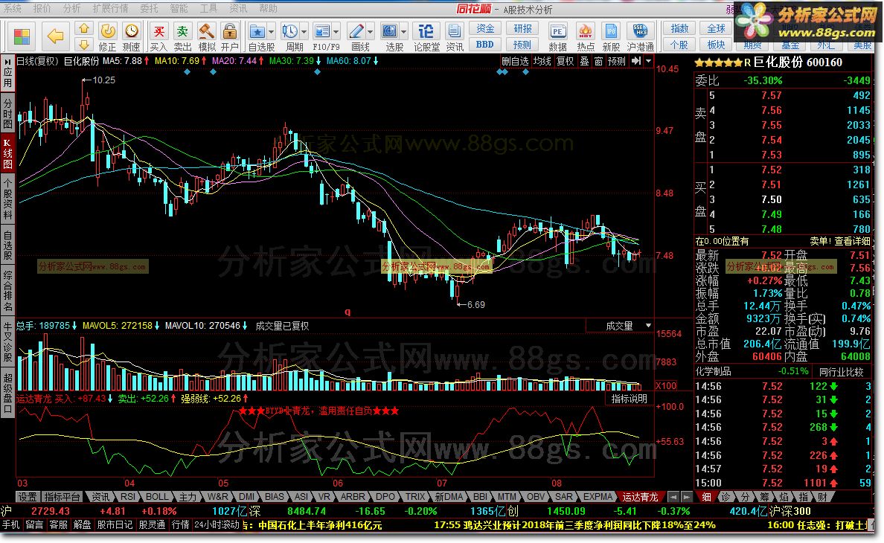Click the 指数 button
This screenshot has height=543, width=884.
click(x=679, y=28)
